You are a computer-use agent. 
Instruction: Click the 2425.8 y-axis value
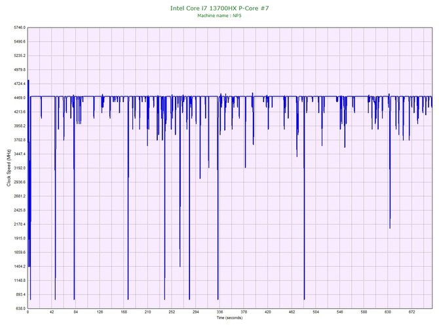click(x=20, y=210)
